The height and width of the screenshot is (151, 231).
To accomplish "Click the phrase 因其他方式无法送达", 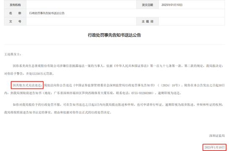I will 27,85.
